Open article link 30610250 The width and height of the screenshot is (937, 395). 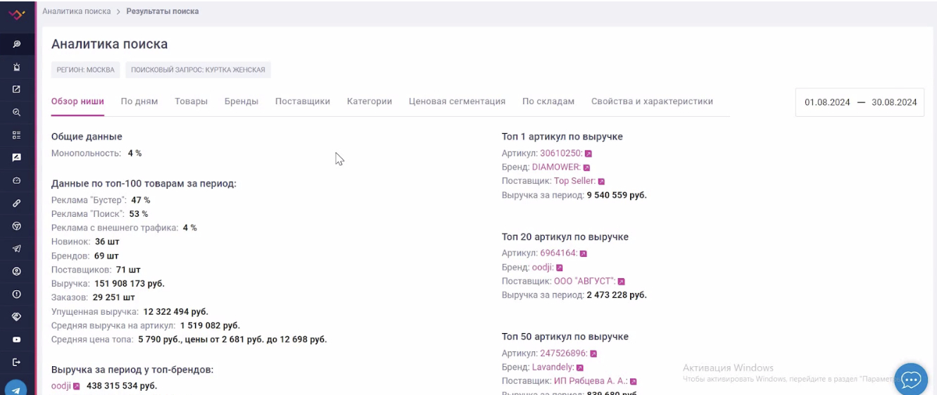pos(561,153)
